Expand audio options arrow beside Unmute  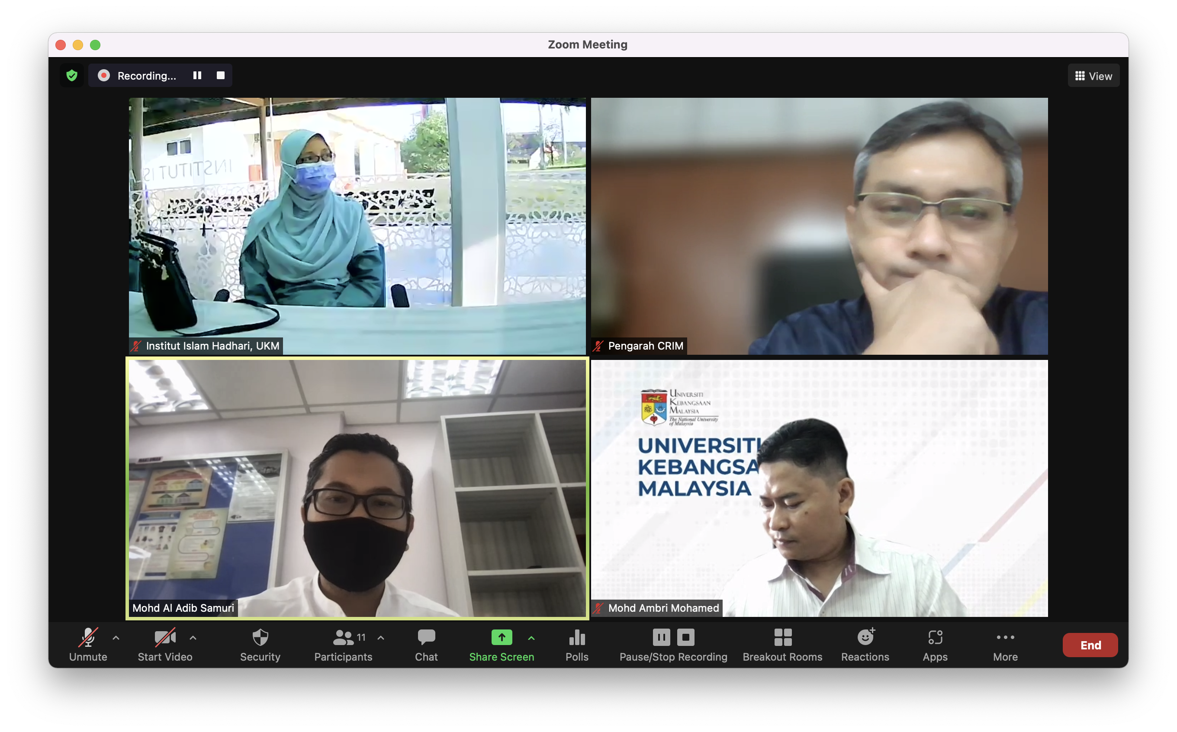point(116,638)
